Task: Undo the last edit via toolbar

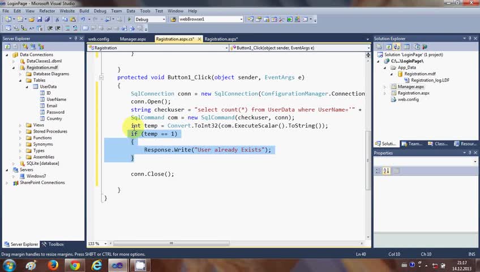Action: (x=83, y=19)
